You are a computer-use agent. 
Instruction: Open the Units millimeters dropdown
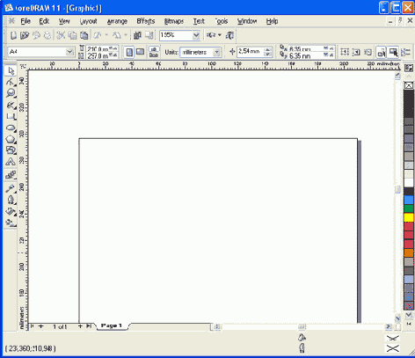click(x=217, y=53)
